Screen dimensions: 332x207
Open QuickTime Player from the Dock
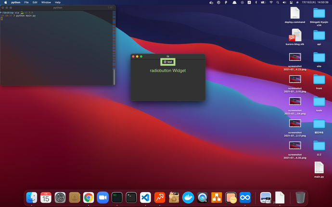(202, 197)
